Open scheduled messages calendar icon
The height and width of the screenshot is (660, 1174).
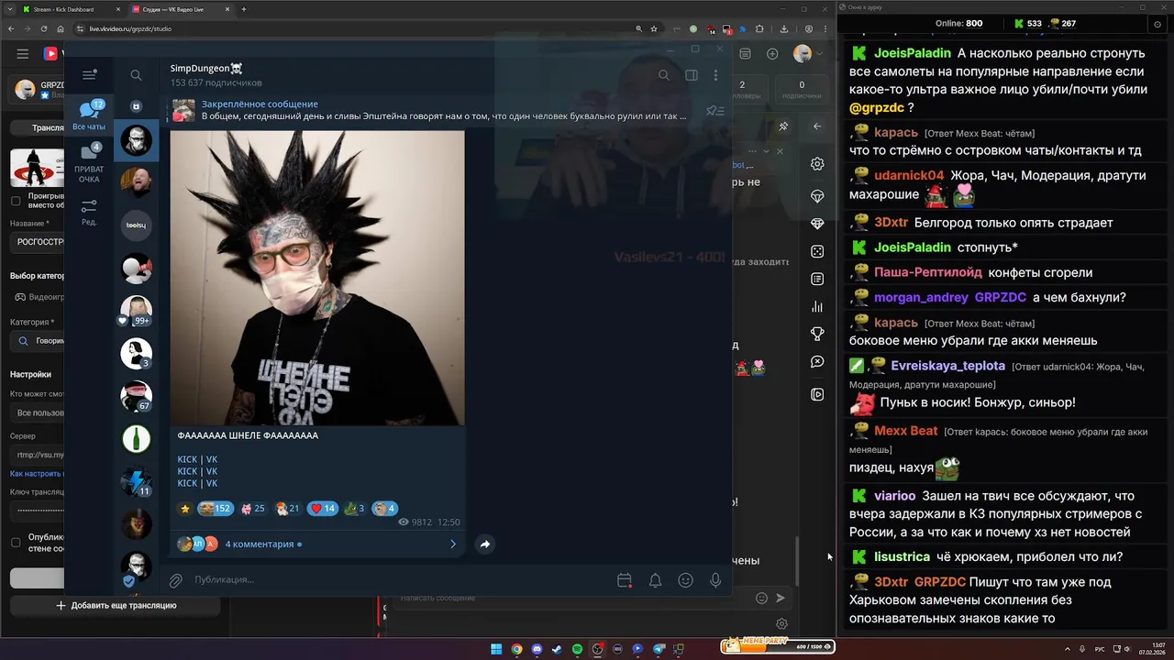click(x=625, y=580)
